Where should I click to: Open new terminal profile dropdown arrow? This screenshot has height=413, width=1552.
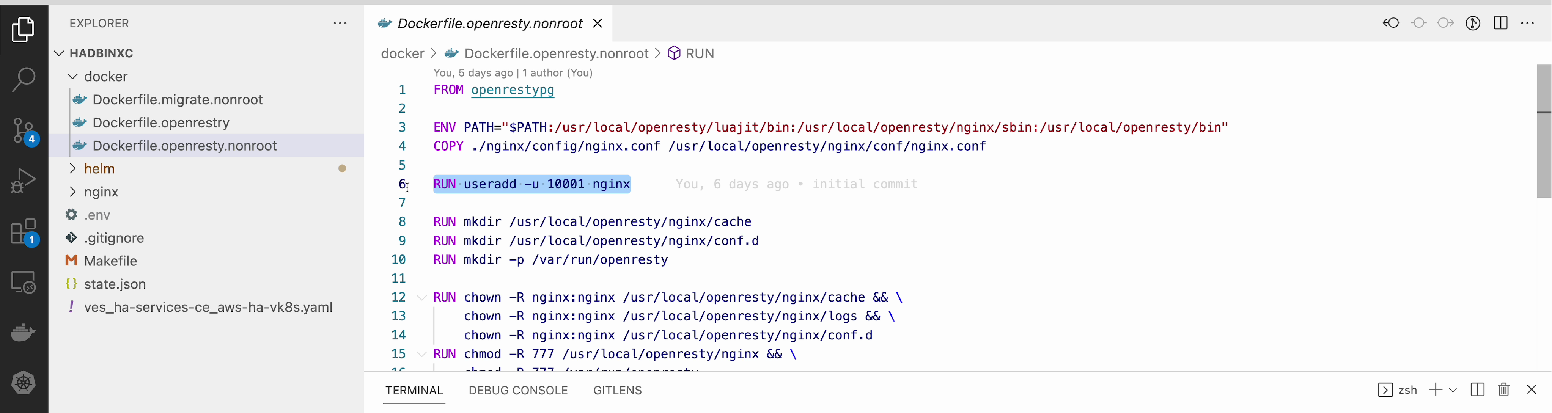point(1453,390)
